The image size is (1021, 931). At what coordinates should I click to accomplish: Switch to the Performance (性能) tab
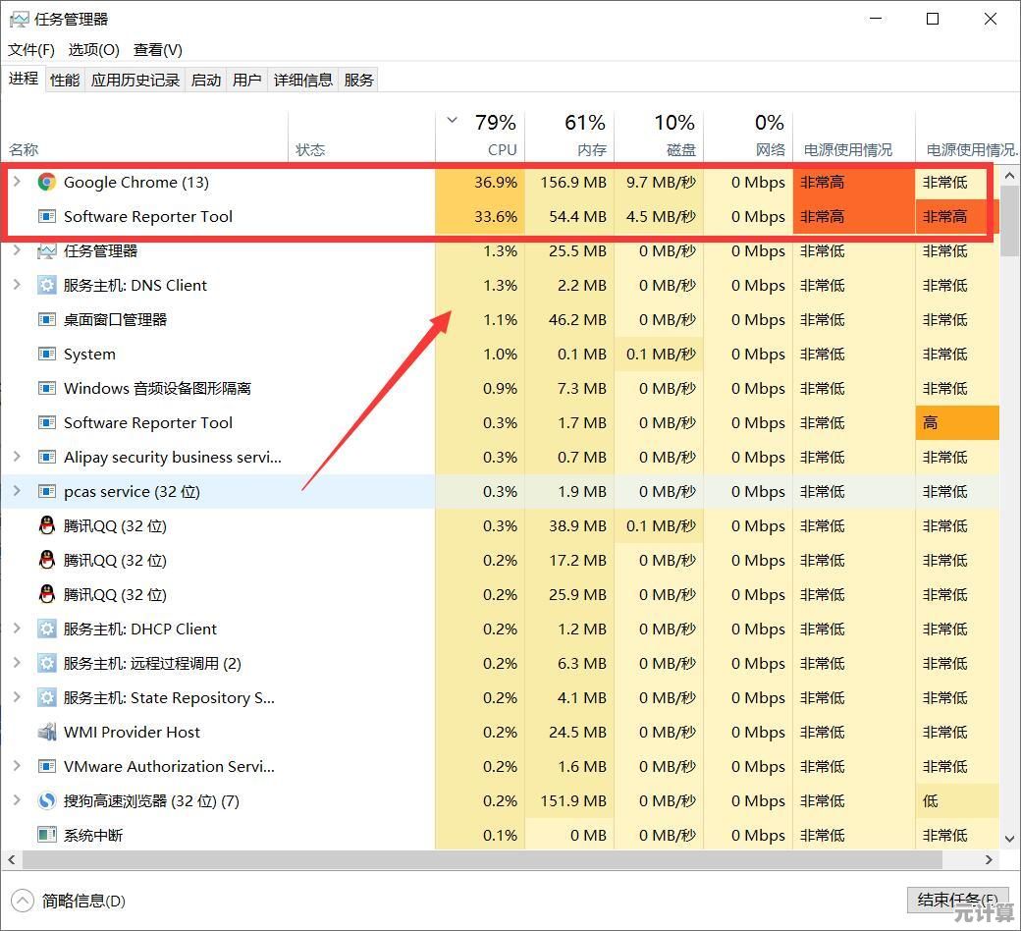pyautogui.click(x=65, y=80)
